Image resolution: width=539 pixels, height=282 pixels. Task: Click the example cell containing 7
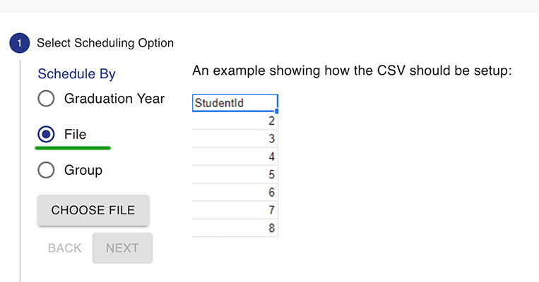(x=235, y=210)
